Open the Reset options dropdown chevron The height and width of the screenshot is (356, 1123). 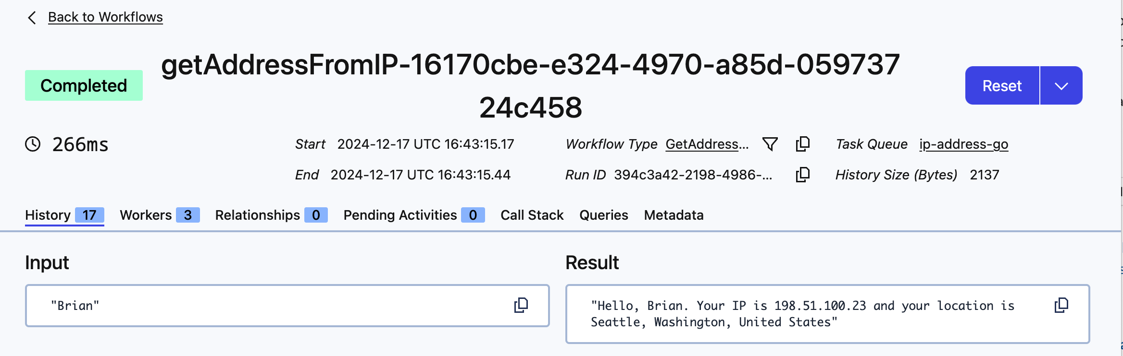[x=1061, y=85]
